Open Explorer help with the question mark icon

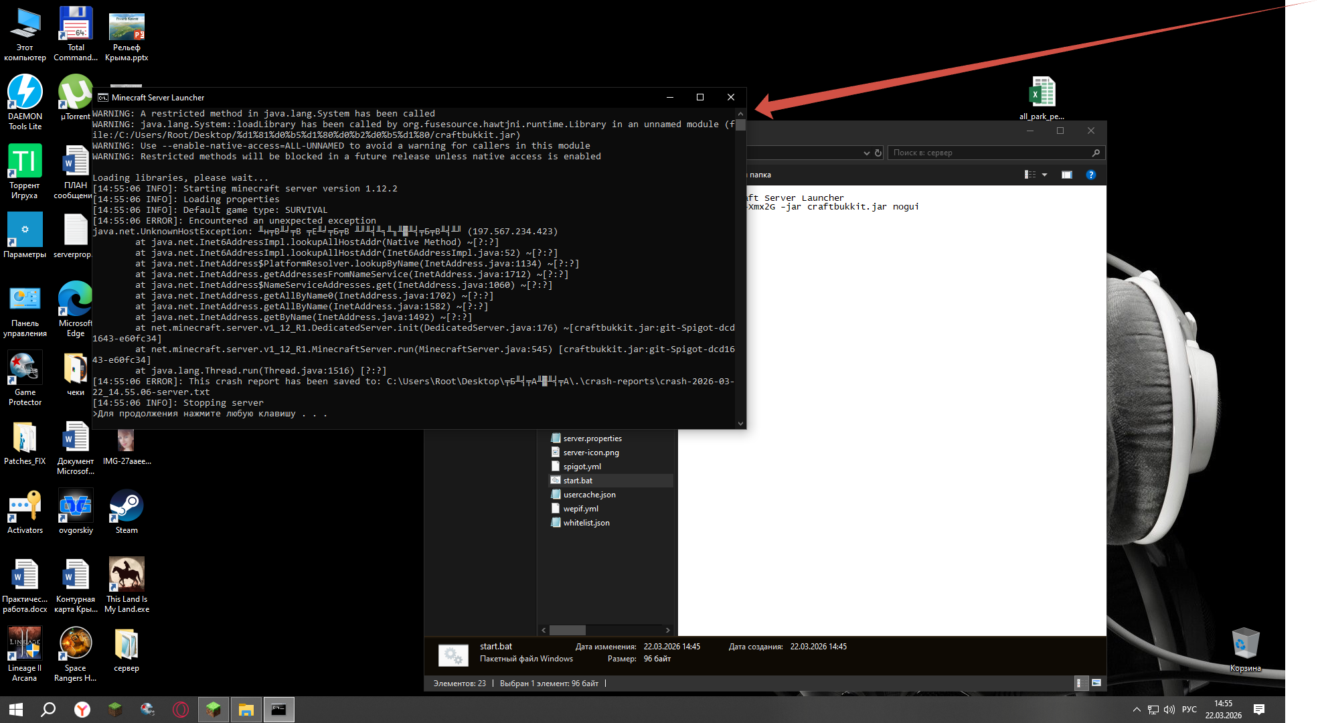point(1091,175)
